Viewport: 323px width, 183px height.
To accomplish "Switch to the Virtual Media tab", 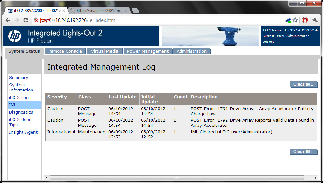I will [x=105, y=51].
